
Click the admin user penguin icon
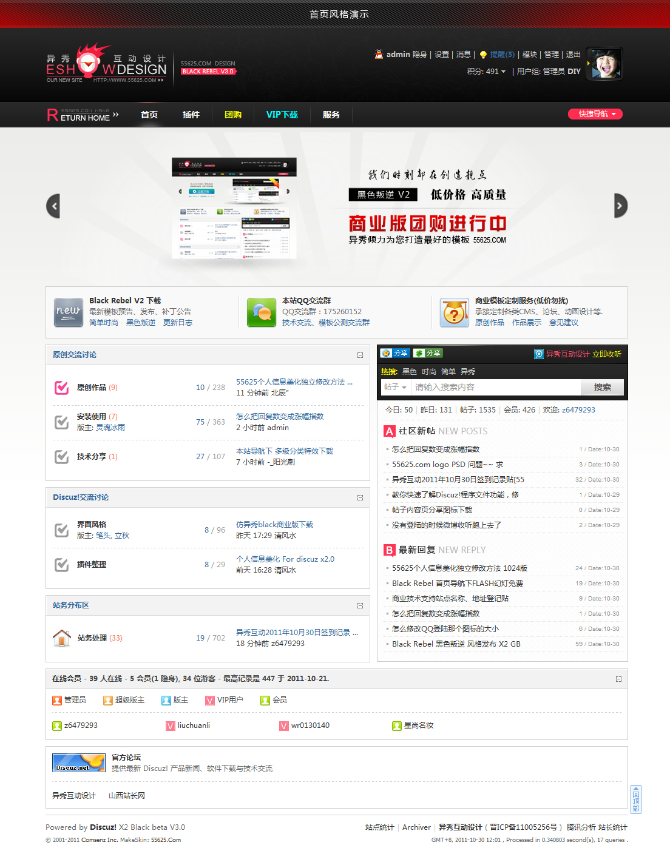click(379, 54)
